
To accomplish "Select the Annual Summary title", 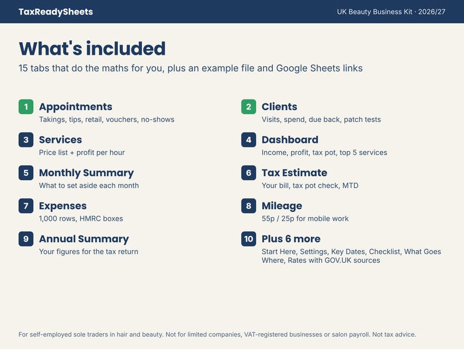I will tap(84, 239).
